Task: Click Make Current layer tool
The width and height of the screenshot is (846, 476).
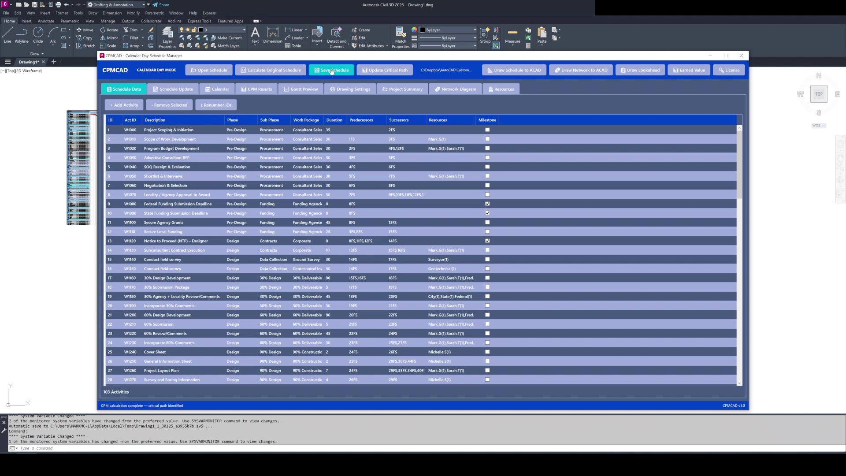Action: (x=226, y=38)
